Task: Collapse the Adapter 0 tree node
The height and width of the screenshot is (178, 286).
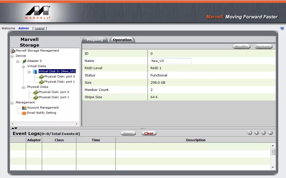Action: [x=18, y=62]
